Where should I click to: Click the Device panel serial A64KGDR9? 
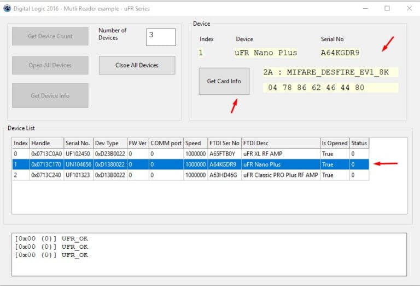point(340,53)
